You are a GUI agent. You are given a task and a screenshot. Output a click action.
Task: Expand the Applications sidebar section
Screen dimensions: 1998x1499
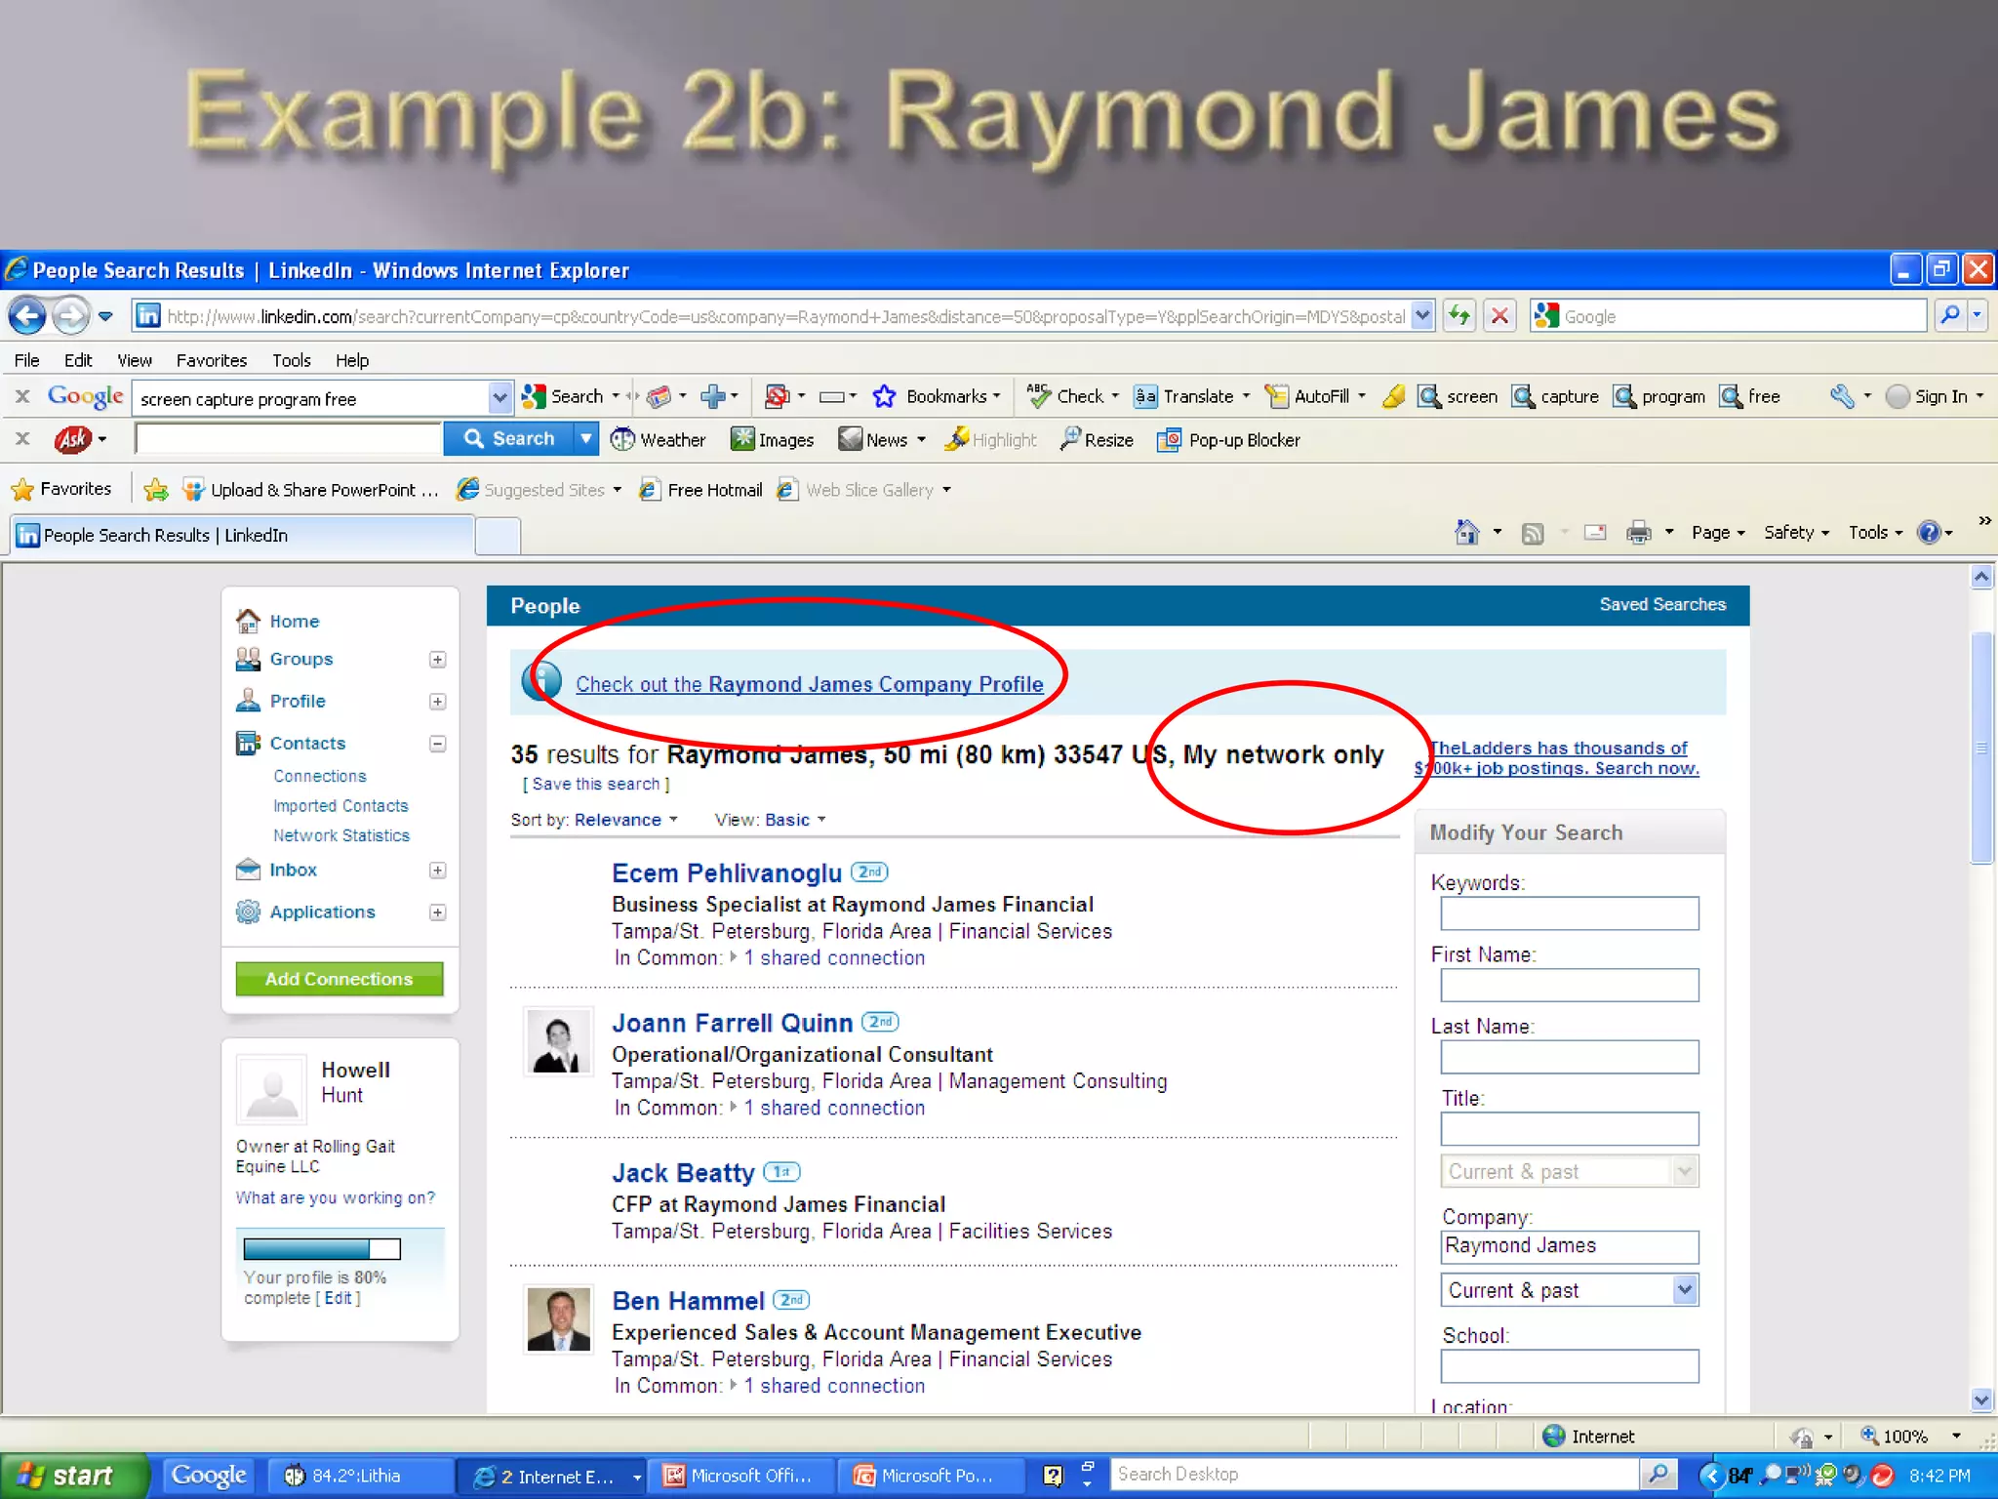[438, 912]
